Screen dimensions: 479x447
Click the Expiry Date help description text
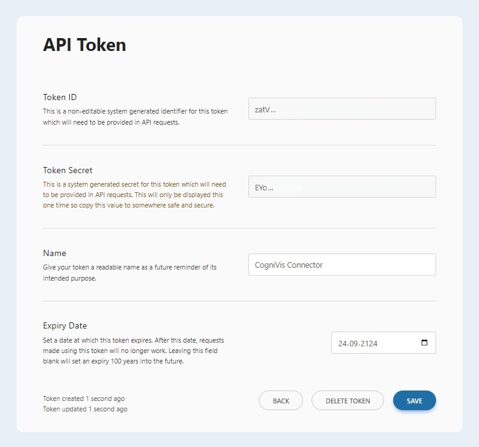click(x=134, y=350)
